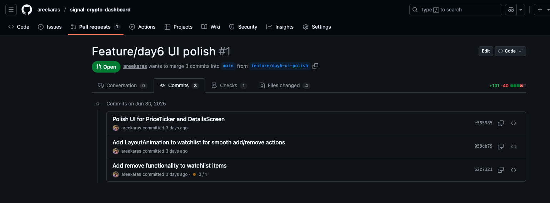Viewport: 550px width, 203px height.
Task: Click avatar on remove functionality commit row
Action: [116, 174]
